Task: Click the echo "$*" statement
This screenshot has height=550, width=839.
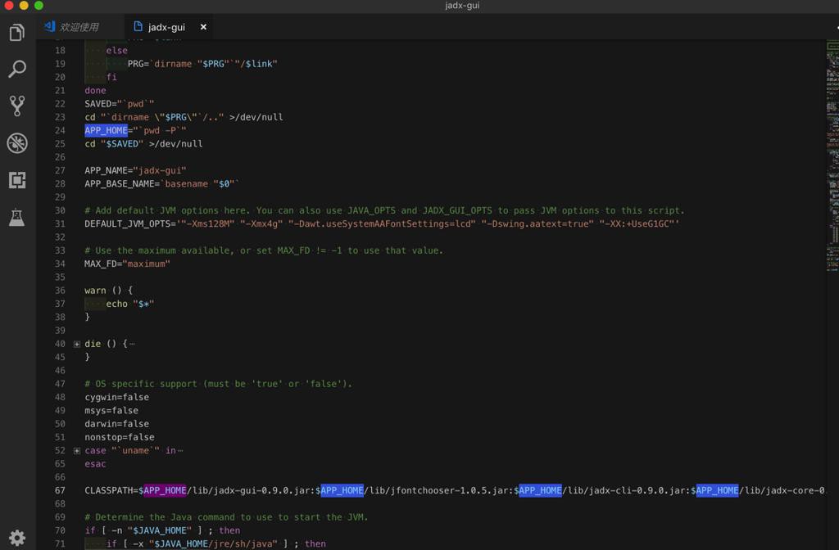Action: pos(130,304)
